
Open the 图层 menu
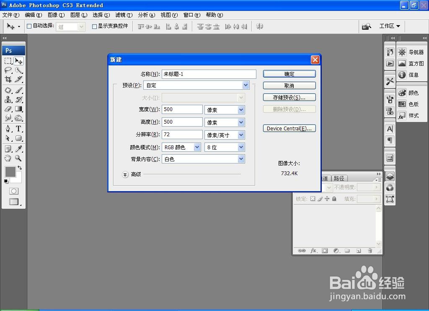[x=79, y=15]
